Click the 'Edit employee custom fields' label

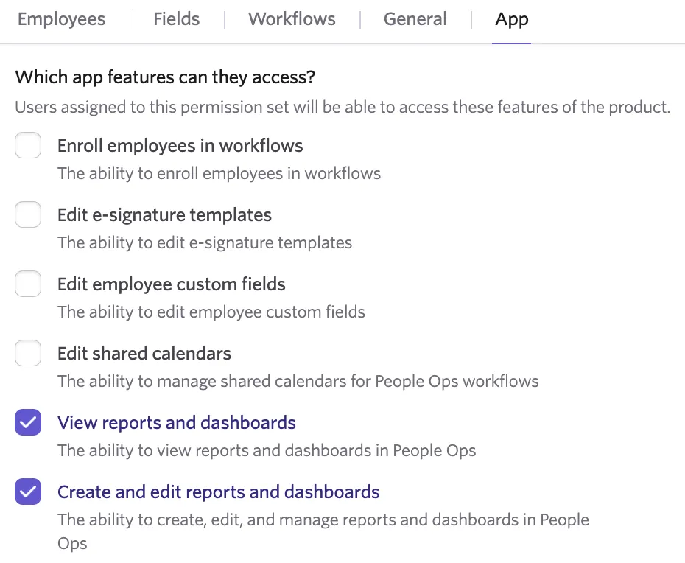(171, 284)
